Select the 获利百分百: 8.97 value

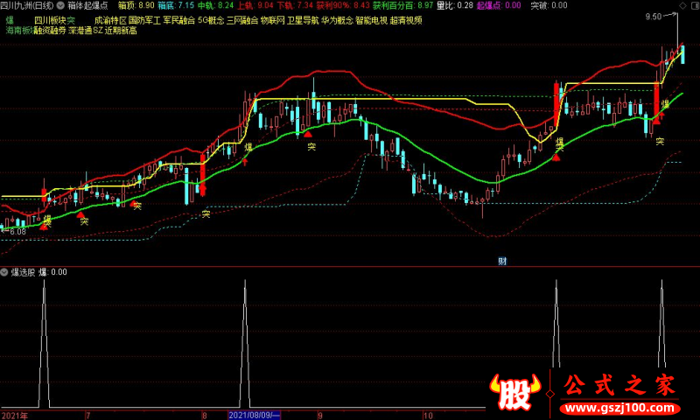tap(403, 6)
